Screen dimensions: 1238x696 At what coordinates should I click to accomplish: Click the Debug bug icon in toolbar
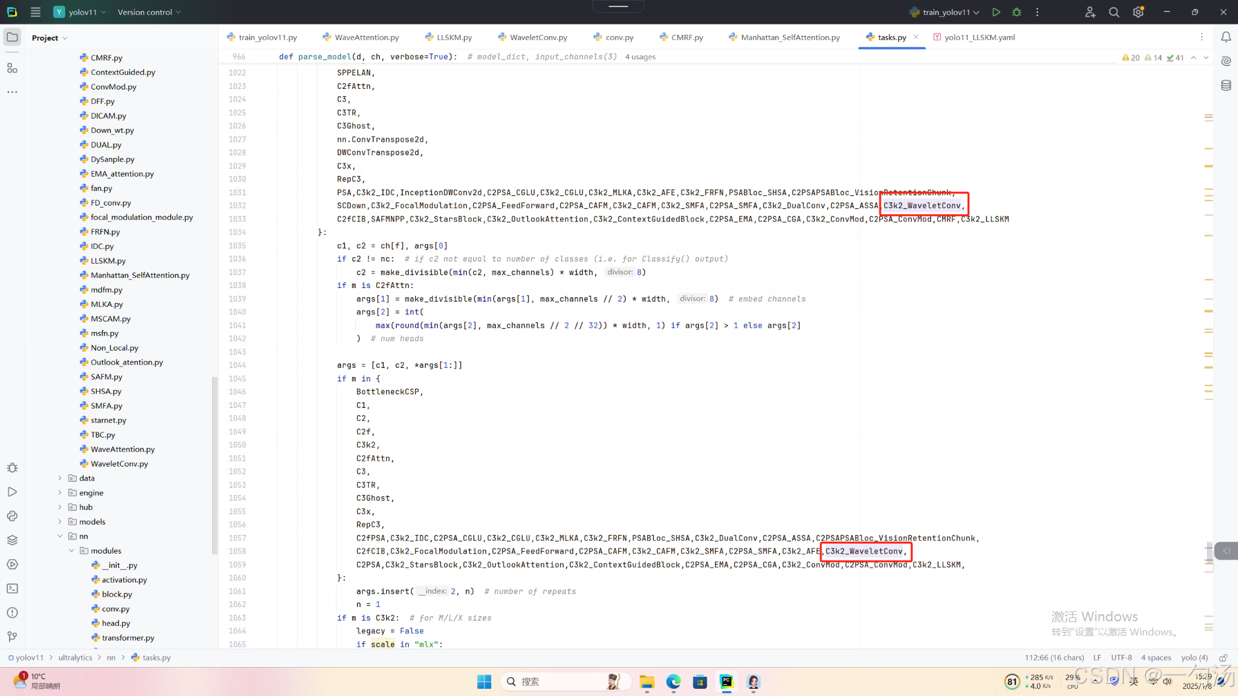point(1017,12)
